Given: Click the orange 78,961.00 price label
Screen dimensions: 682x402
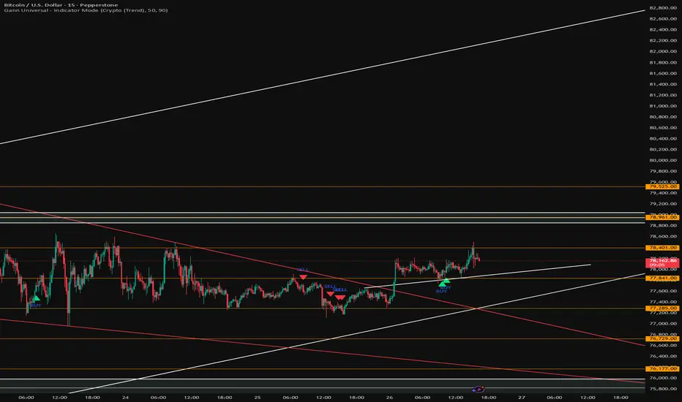Looking at the screenshot, I should point(662,217).
